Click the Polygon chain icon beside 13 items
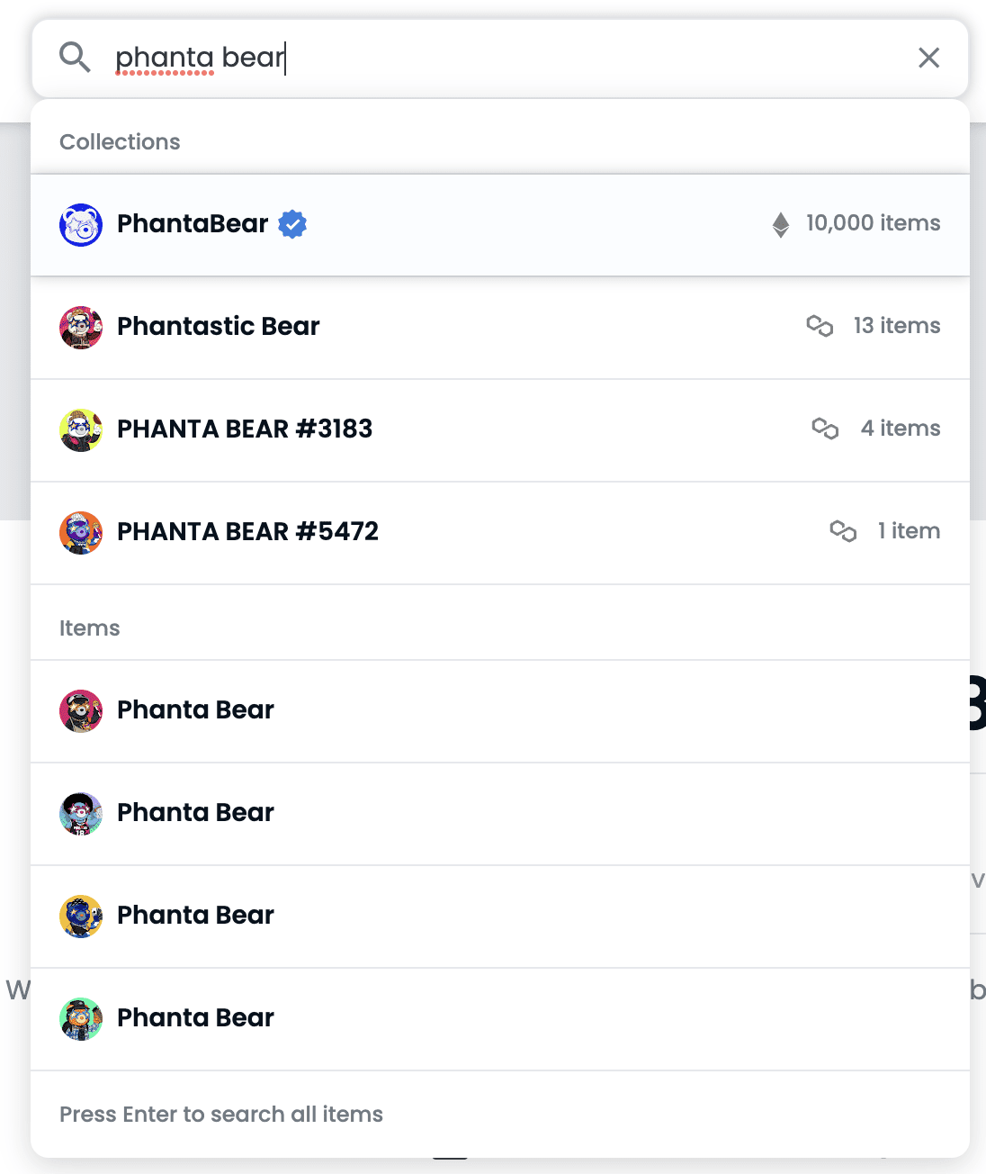The height and width of the screenshot is (1174, 986). 820,325
